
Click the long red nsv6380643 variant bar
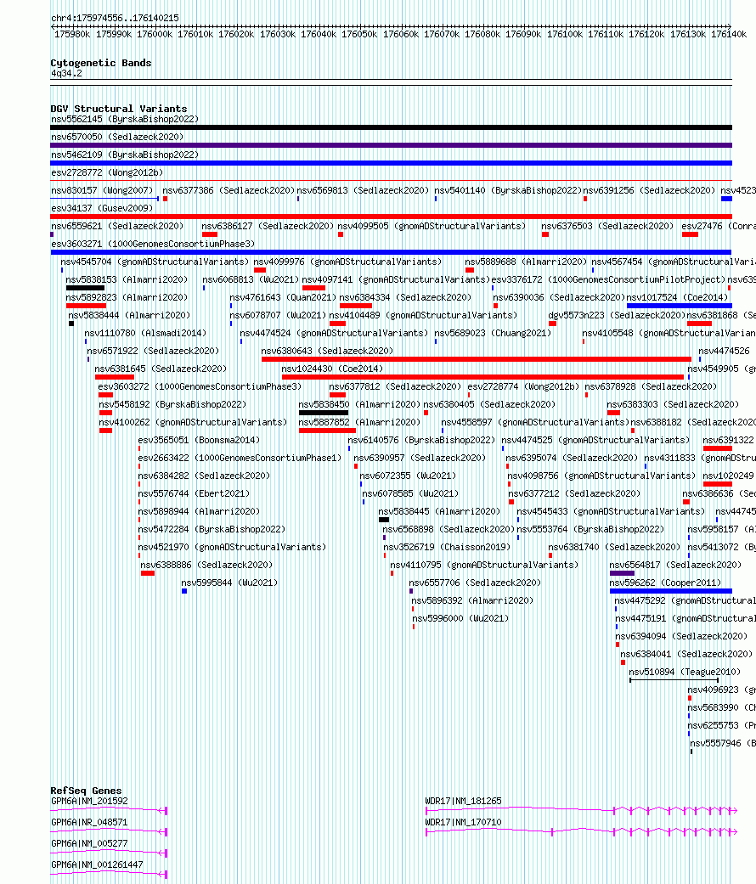coord(477,359)
